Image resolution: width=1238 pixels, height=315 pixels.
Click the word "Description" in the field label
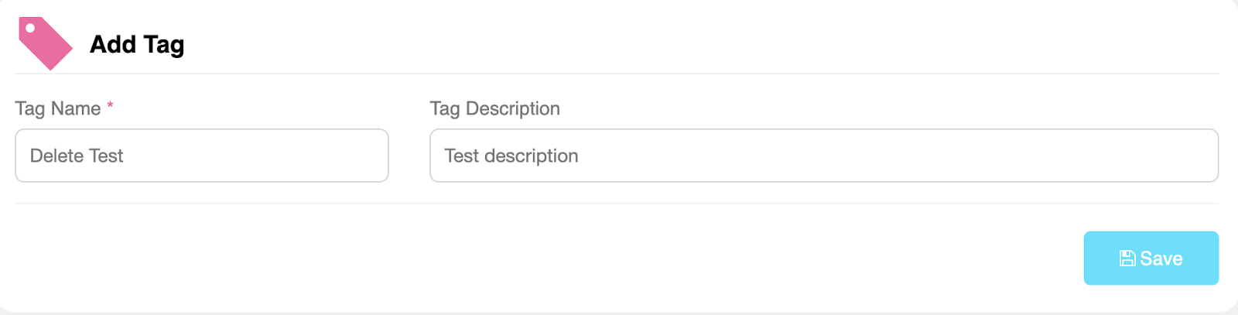coord(513,108)
